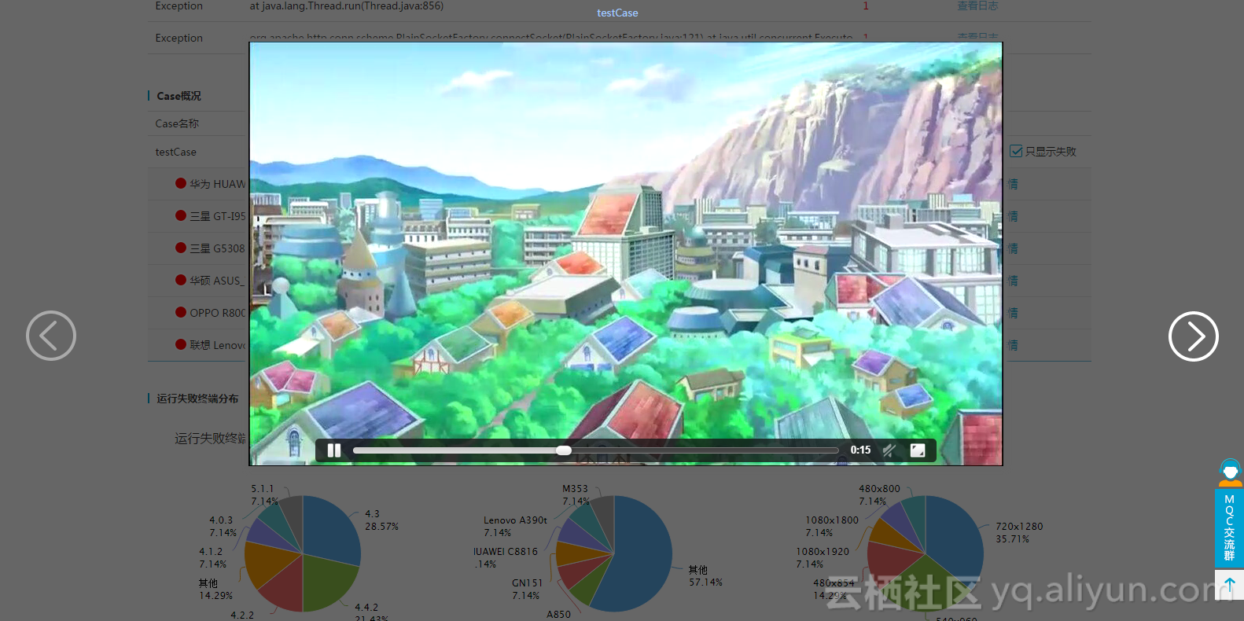Screen dimensions: 1244x621
Task: Select the 华硕 ASUS failed device row
Action: pyautogui.click(x=620, y=281)
